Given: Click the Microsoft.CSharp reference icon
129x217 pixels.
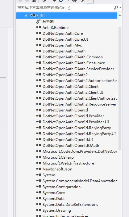Looking at the screenshot, I should 39,157.
